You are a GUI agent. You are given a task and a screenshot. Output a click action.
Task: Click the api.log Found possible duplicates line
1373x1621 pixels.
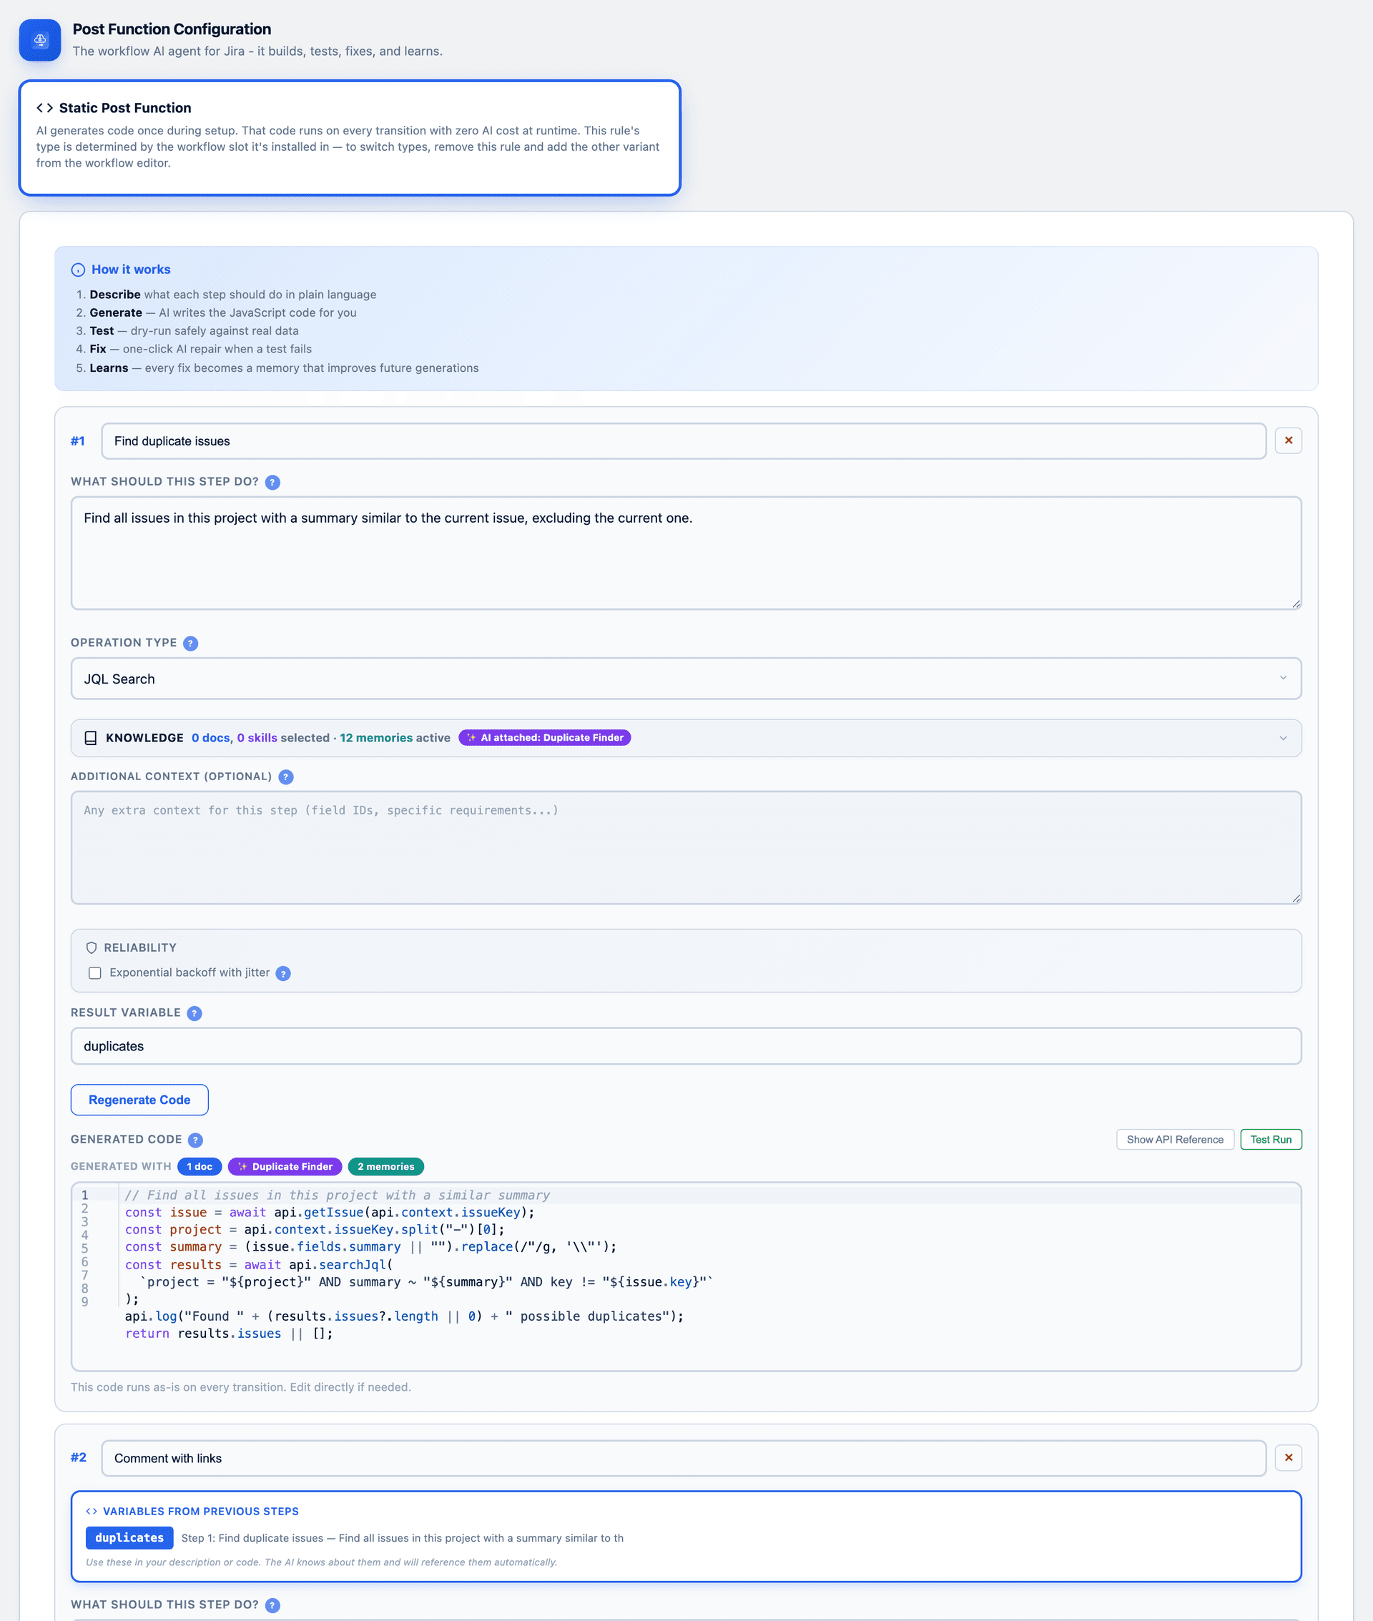click(404, 1316)
